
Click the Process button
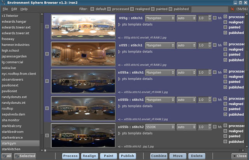coord(70,156)
